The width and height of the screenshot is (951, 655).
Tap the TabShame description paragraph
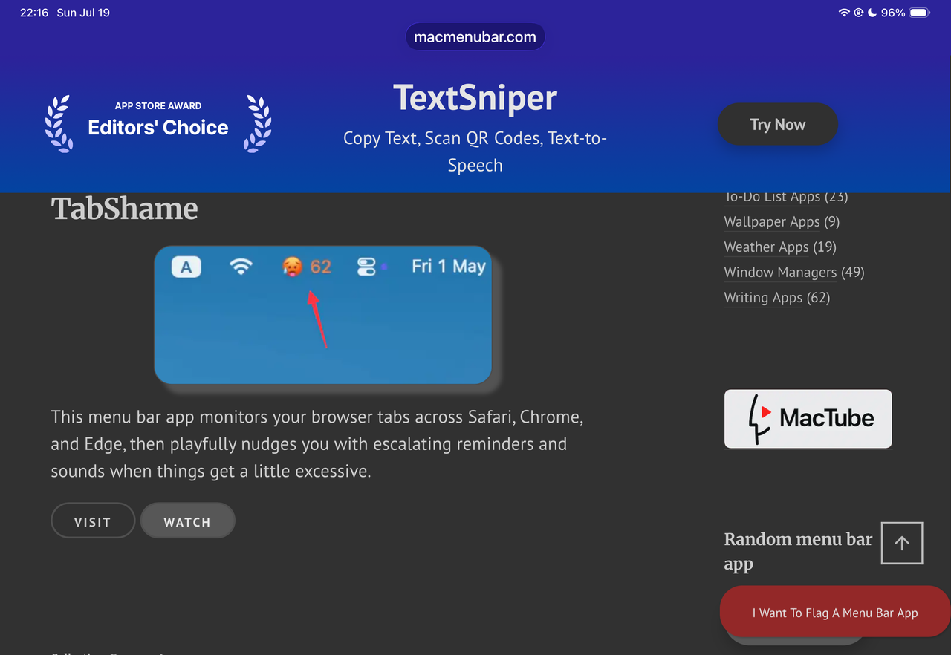(x=317, y=443)
